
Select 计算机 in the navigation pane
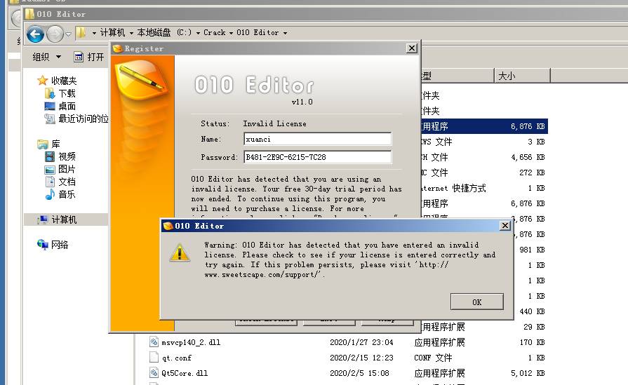coord(64,219)
